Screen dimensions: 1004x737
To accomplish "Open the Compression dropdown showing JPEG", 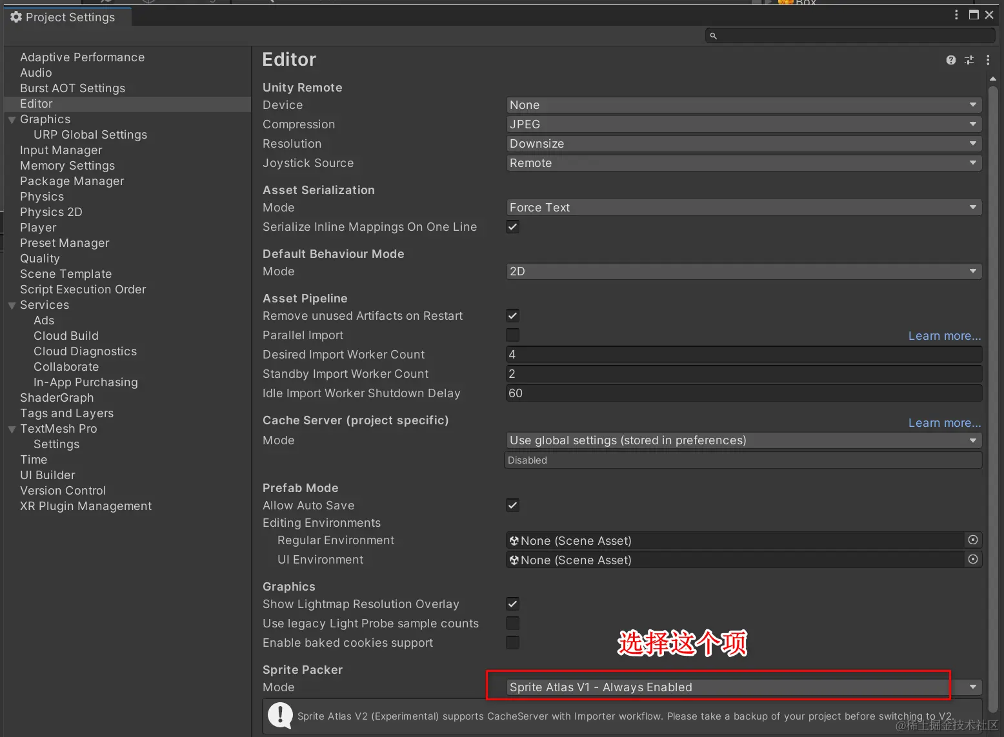I will 744,124.
